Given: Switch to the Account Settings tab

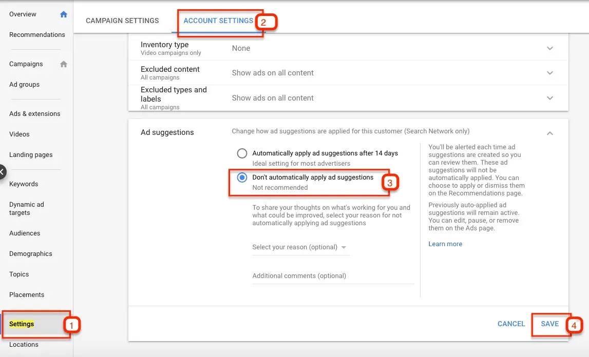Looking at the screenshot, I should pyautogui.click(x=218, y=21).
